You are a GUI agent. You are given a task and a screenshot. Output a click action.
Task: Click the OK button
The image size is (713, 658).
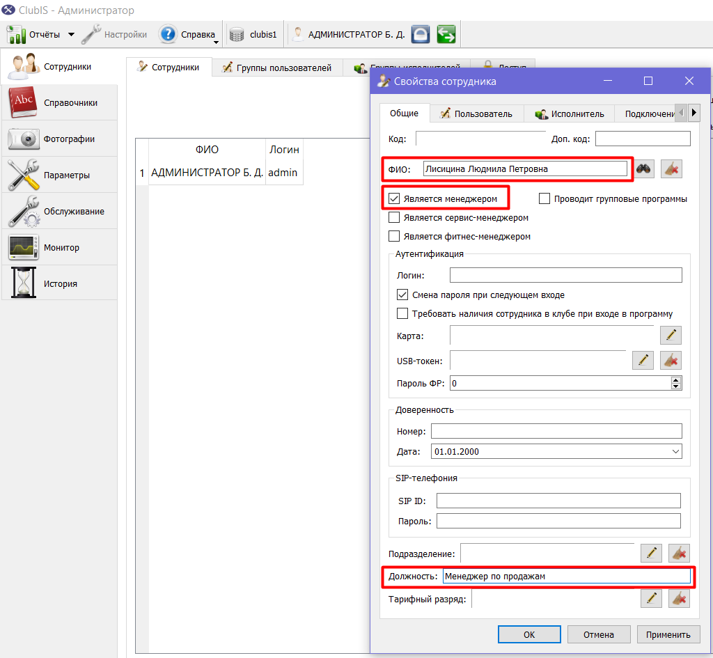(529, 634)
